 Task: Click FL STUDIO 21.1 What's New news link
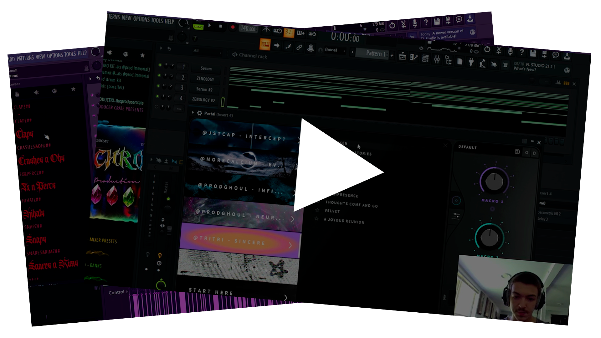point(534,67)
